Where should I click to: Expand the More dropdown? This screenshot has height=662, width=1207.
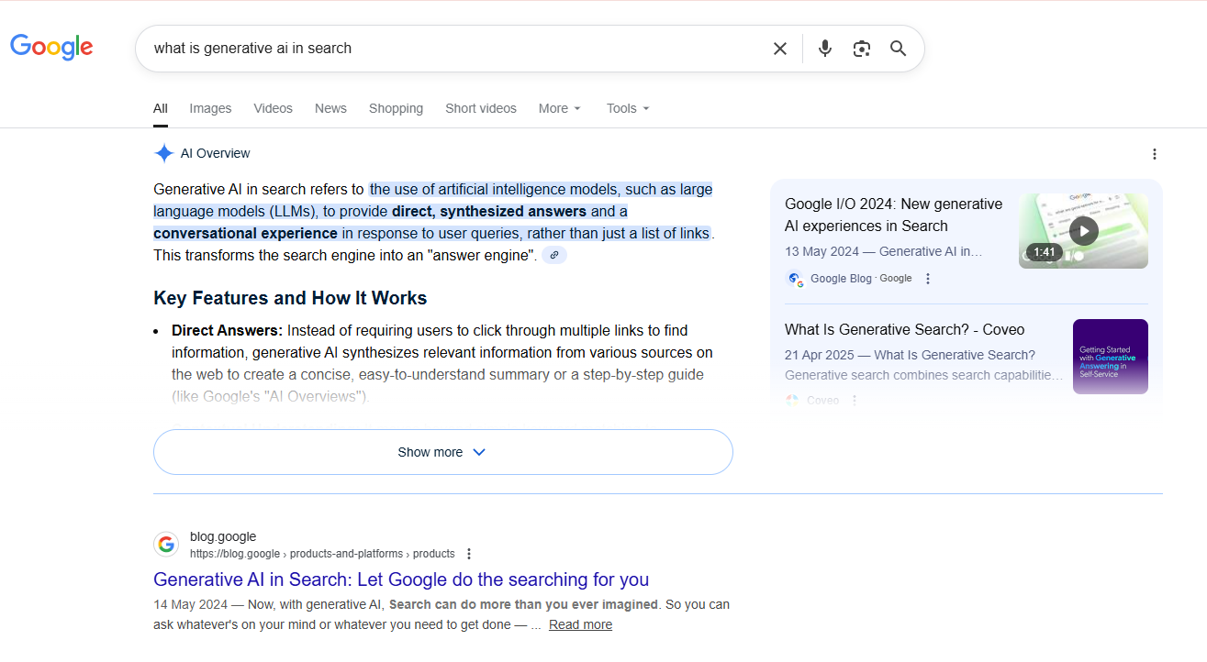[560, 108]
